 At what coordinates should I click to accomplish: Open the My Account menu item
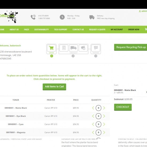[x=117, y=29]
